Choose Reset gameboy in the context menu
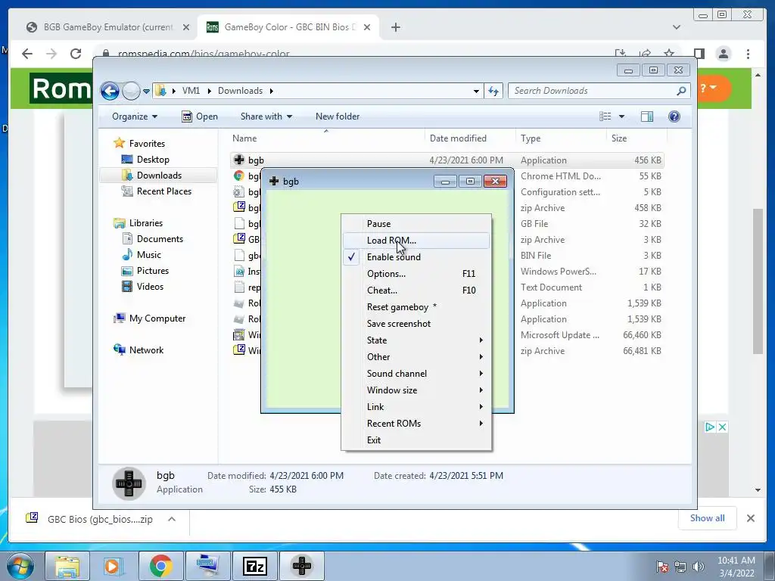This screenshot has height=581, width=775. pyautogui.click(x=416, y=307)
